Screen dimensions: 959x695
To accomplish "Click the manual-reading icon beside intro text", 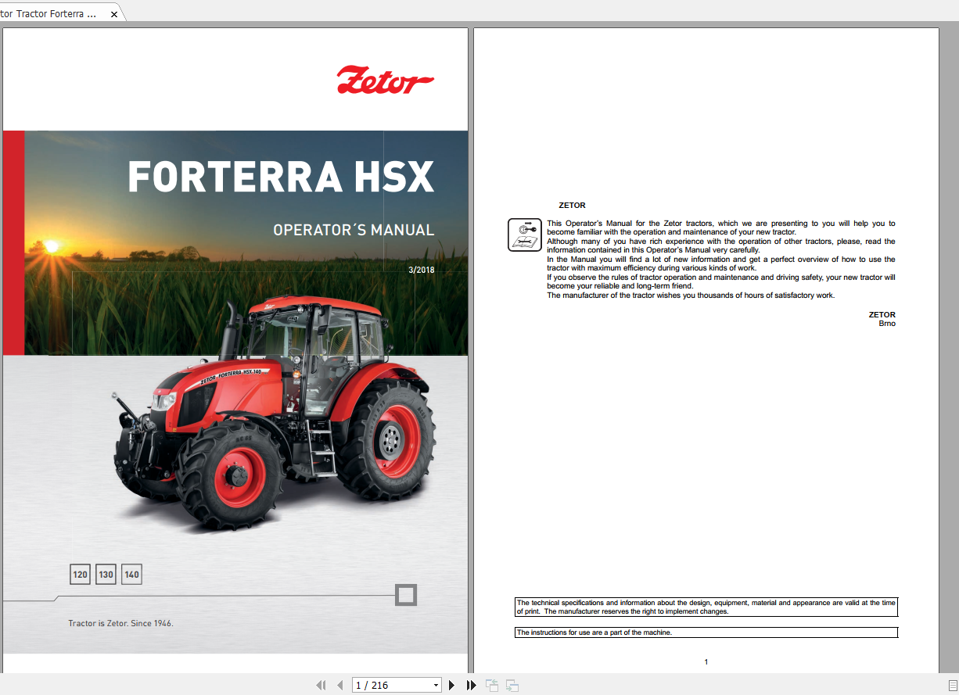I will click(525, 235).
